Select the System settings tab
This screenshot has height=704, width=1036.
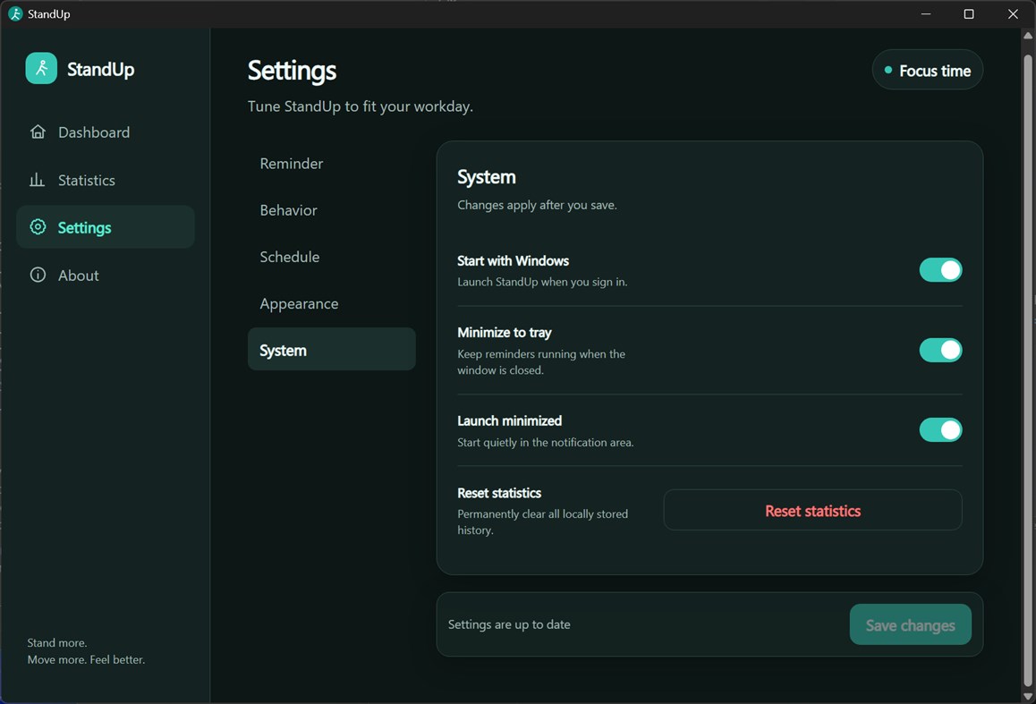pos(331,350)
